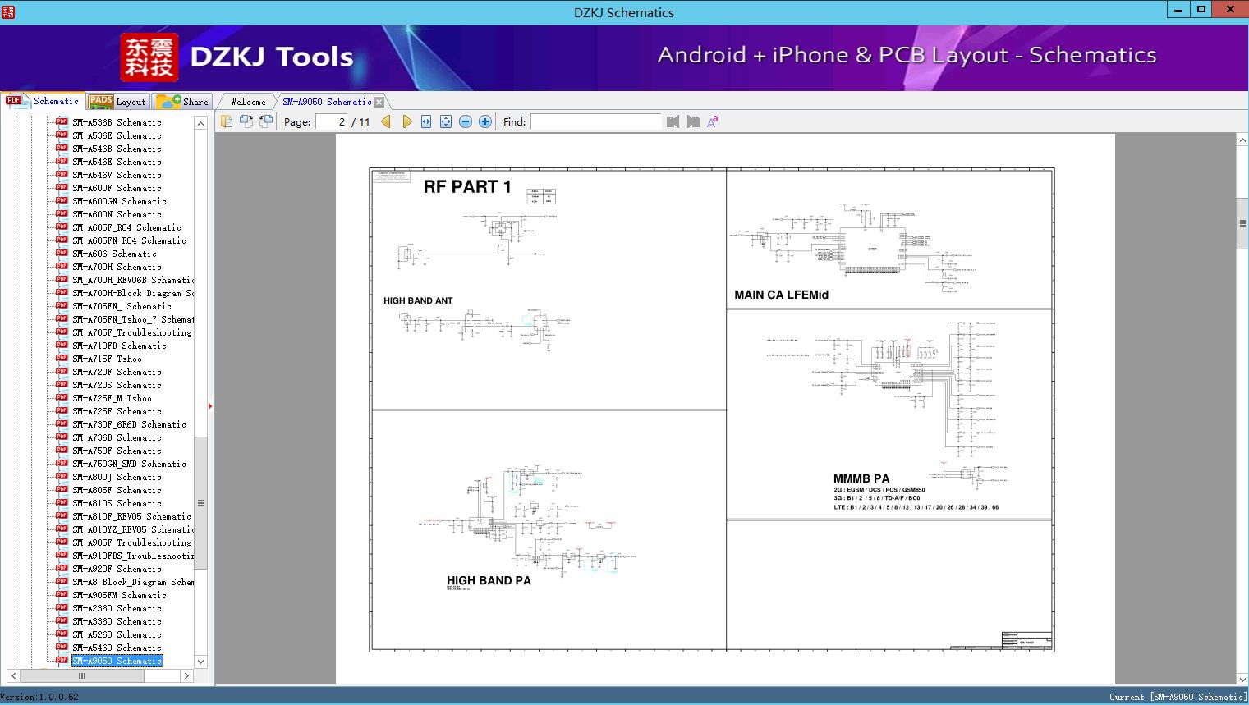
Task: Select SM-A5460 Schematic
Action: 117,648
